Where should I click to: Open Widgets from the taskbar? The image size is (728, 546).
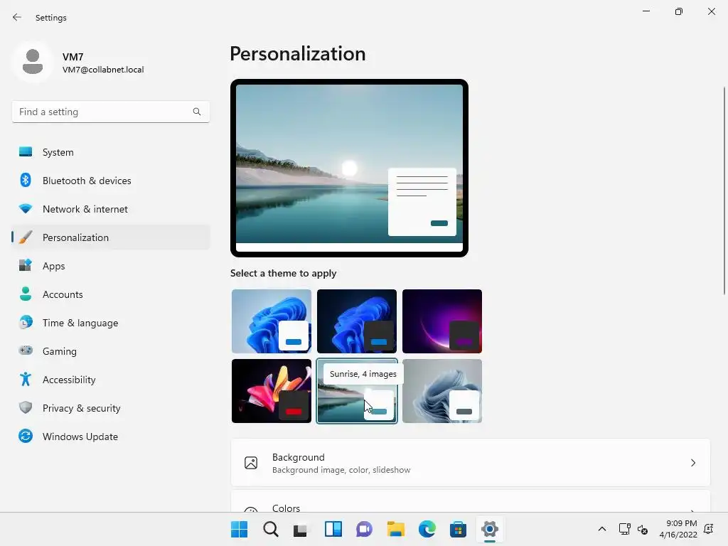(x=333, y=529)
